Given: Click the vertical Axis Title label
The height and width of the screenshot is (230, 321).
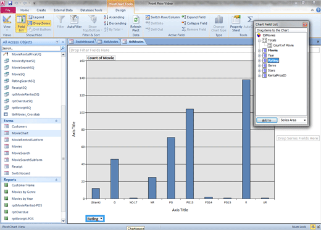Looking at the screenshot, I should point(73,129).
